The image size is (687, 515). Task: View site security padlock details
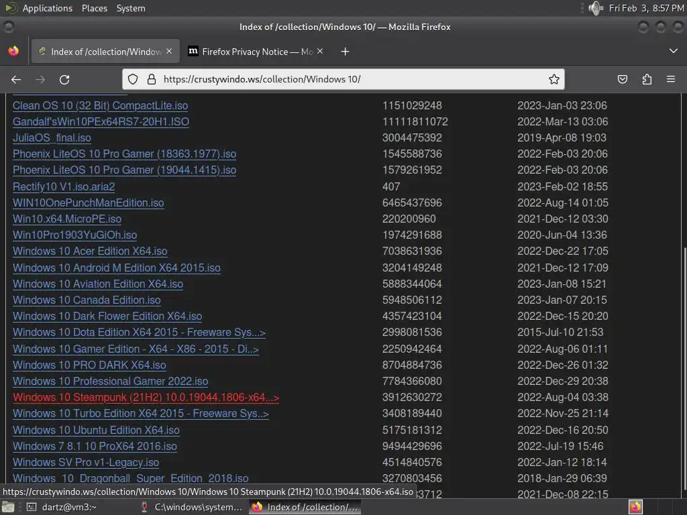(152, 79)
